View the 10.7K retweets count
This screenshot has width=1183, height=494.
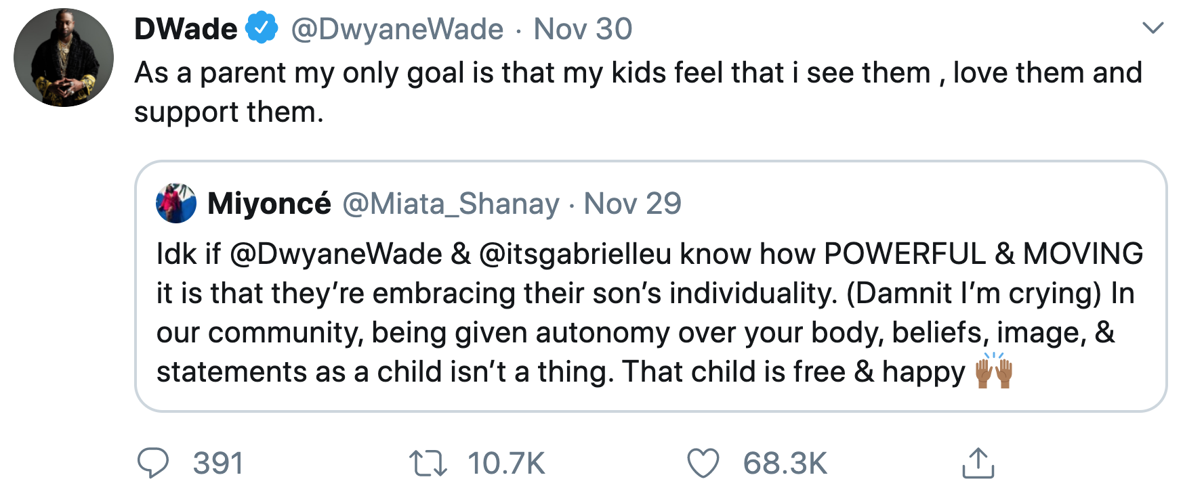(x=507, y=464)
